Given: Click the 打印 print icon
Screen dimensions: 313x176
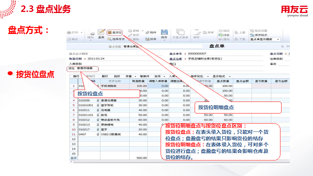Looking at the screenshot, I should [x=69, y=32].
